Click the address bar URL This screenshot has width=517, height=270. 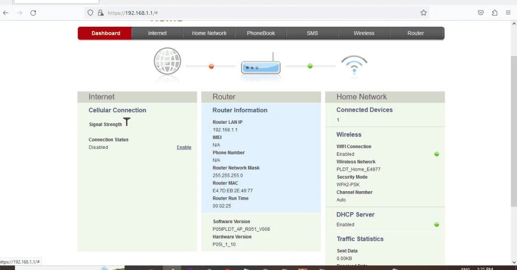coord(133,13)
